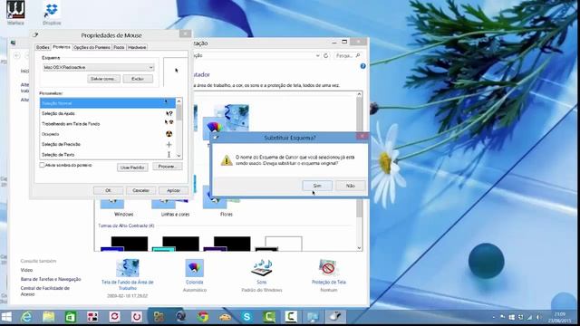
Task: Select the Seleção de Texto row
Action: [x=108, y=155]
